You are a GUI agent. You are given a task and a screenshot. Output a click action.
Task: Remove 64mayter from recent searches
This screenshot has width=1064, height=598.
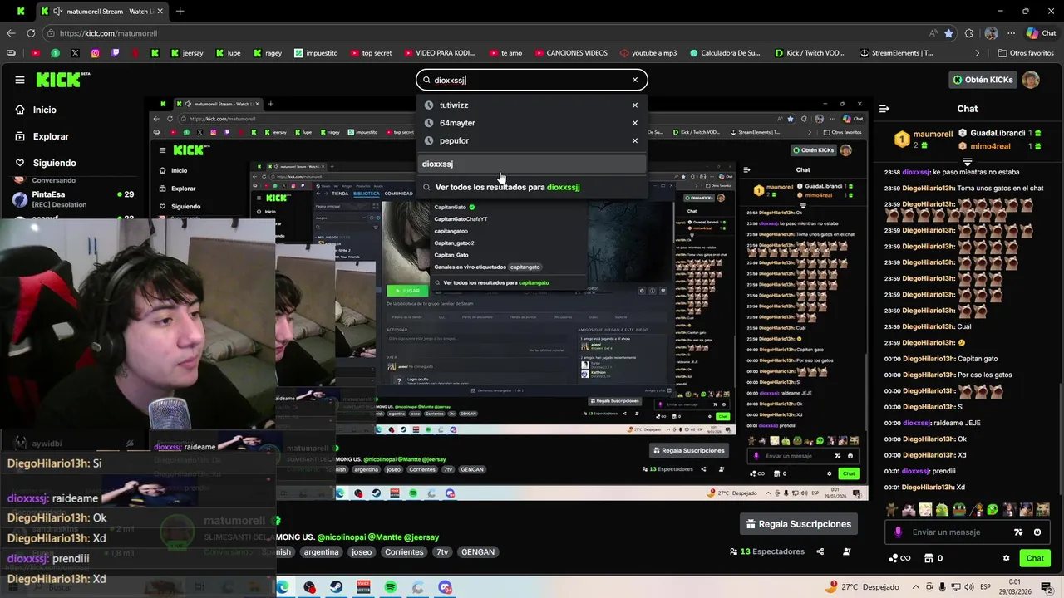pyautogui.click(x=635, y=123)
